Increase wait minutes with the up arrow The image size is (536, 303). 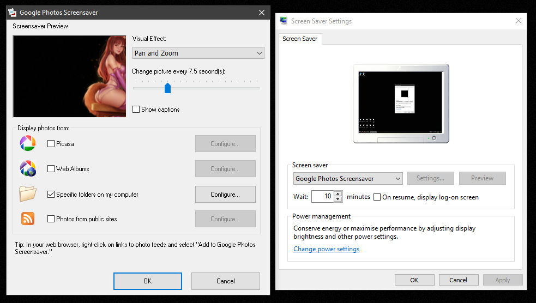click(338, 194)
